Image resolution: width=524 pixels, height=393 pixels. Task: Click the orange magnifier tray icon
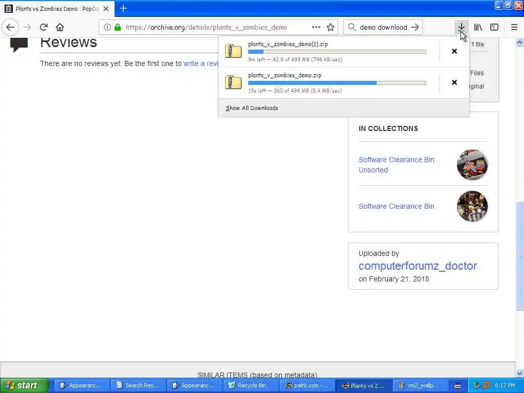point(486,385)
